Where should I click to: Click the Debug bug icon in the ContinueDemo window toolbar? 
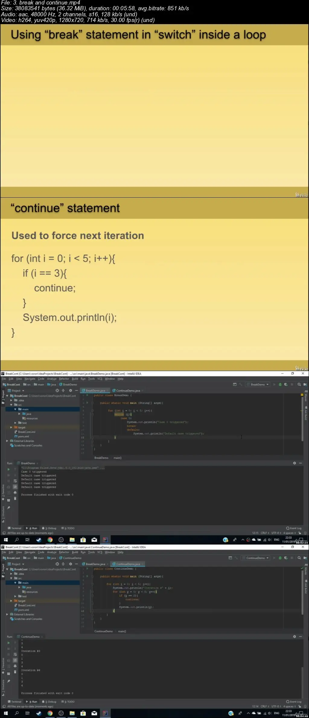(x=280, y=558)
